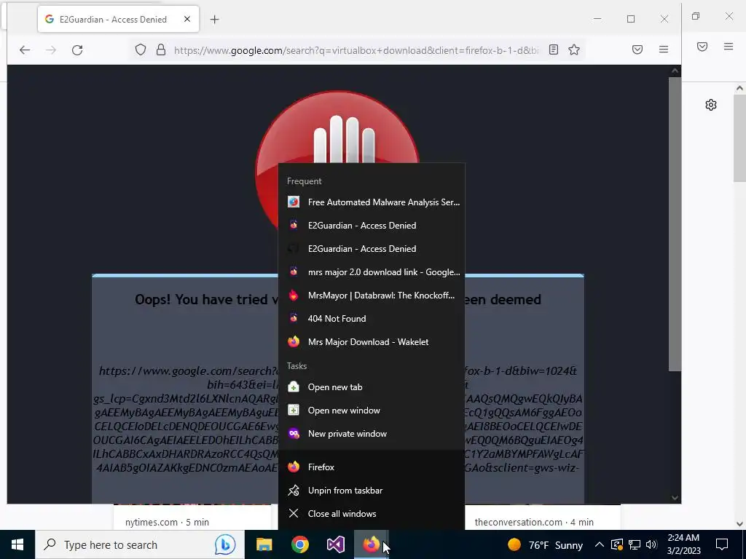Open File Explorer from the taskbar

tap(264, 544)
